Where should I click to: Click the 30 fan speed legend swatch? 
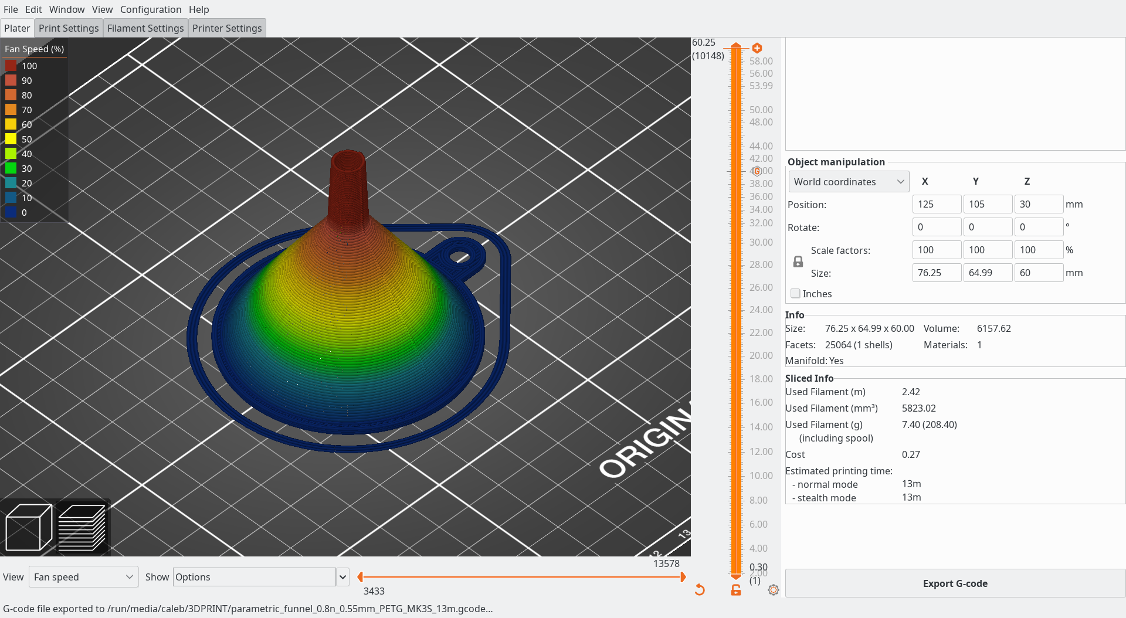(x=11, y=168)
